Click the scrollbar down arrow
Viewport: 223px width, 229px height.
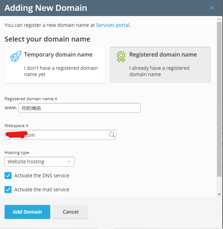[x=219, y=194]
